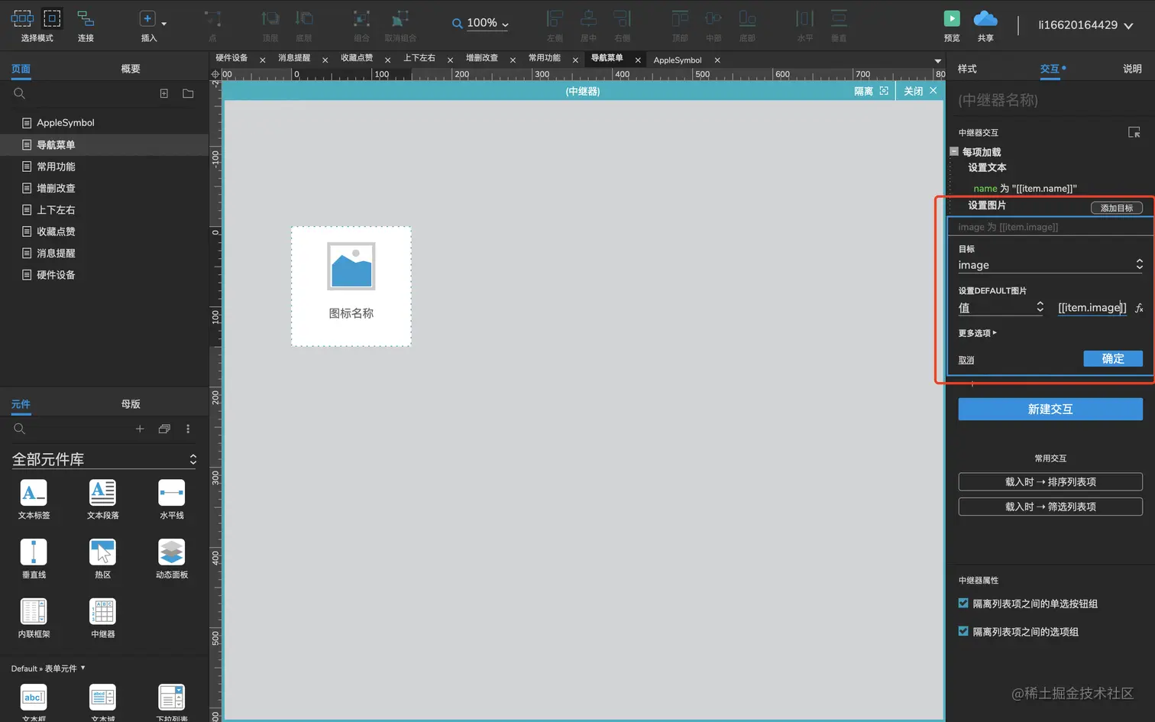Open the AppleSymbol canvas tab
This screenshot has height=722, width=1155.
coord(678,60)
